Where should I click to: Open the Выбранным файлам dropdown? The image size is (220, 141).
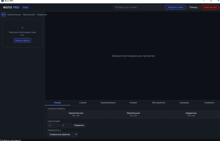(x=63, y=134)
